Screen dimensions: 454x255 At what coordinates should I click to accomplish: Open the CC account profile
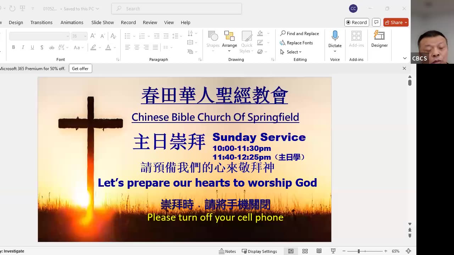coord(353,8)
